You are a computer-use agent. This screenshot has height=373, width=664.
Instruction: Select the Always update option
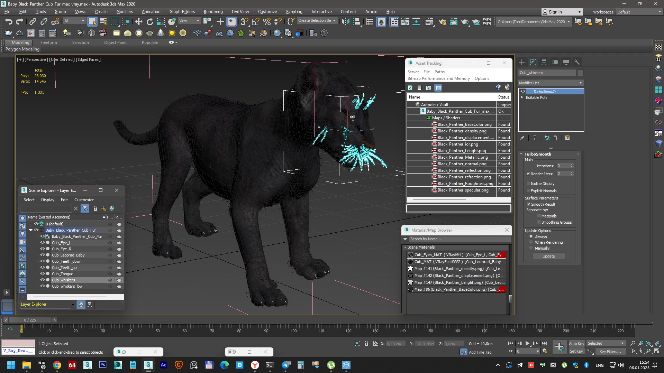click(x=531, y=237)
